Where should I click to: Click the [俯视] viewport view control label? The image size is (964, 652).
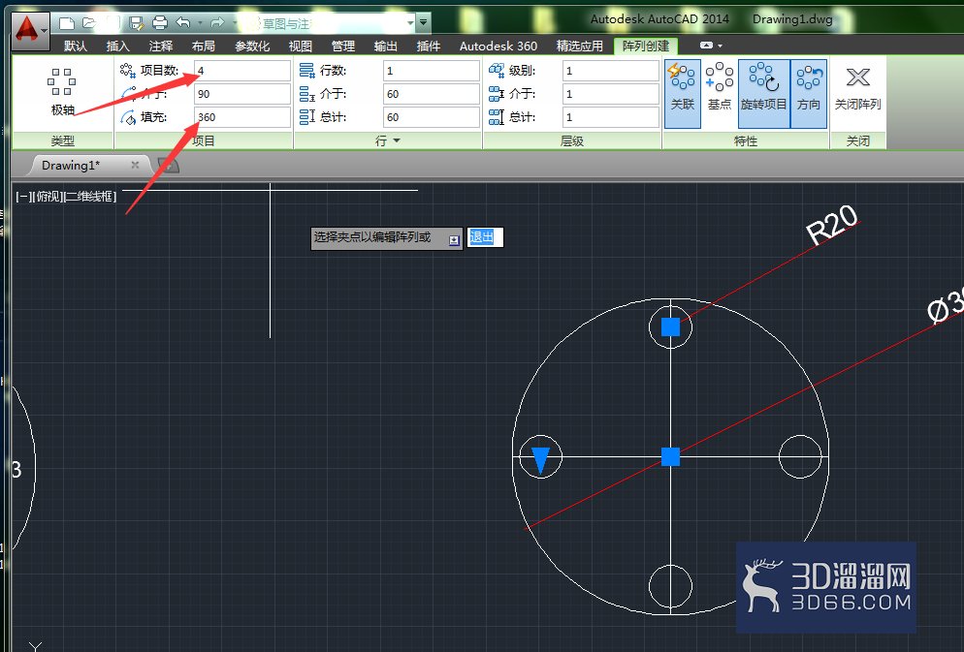[x=48, y=197]
